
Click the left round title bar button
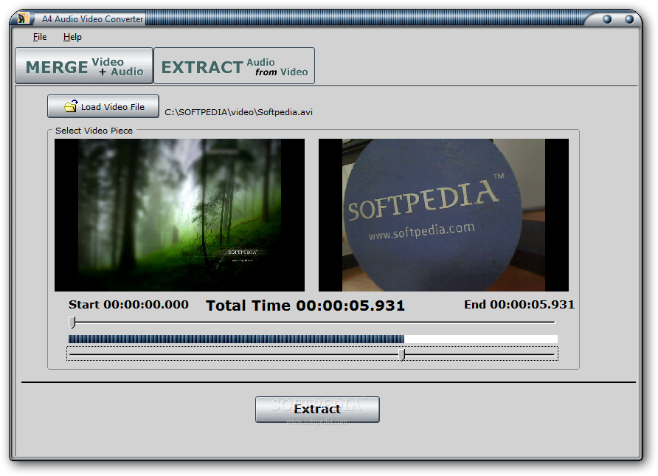(x=607, y=19)
